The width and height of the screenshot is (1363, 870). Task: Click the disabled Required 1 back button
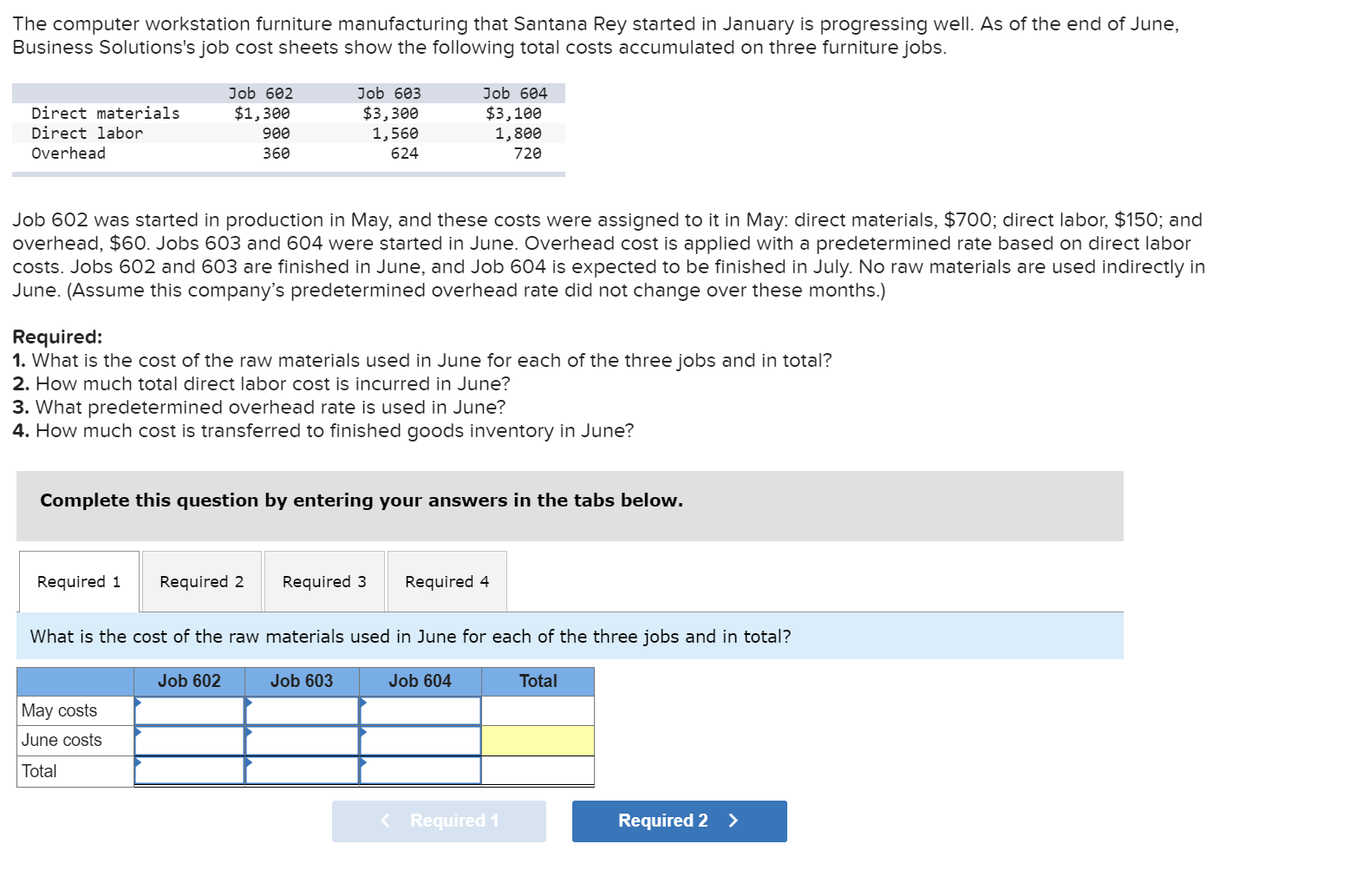pos(439,821)
